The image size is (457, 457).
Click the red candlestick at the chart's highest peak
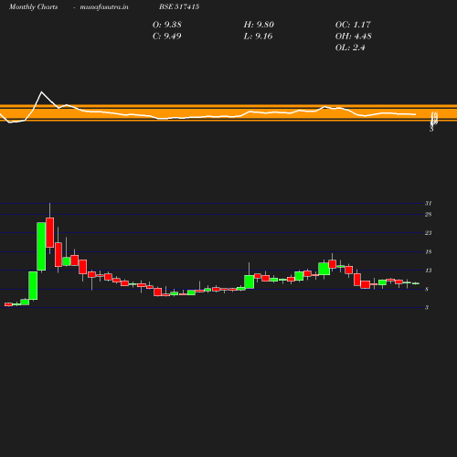(50, 232)
